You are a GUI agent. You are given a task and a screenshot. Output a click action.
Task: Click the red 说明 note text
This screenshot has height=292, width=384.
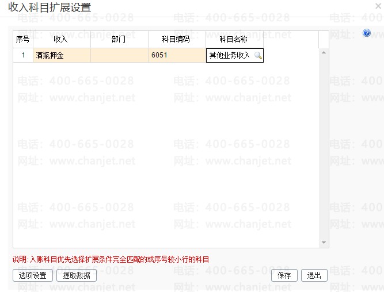pyautogui.click(x=111, y=259)
